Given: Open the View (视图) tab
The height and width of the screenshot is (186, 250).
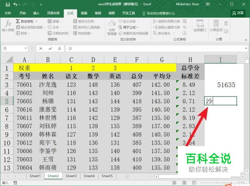Looking at the screenshot, I should 112,13.
